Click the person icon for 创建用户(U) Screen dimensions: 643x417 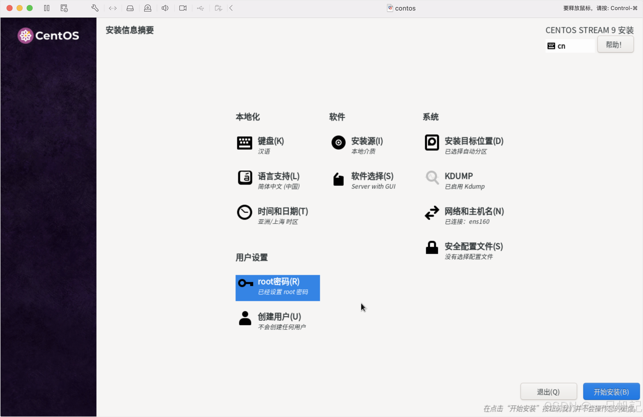(245, 318)
